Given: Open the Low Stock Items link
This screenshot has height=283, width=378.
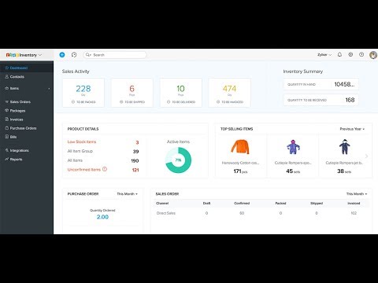Looking at the screenshot, I should (82, 141).
